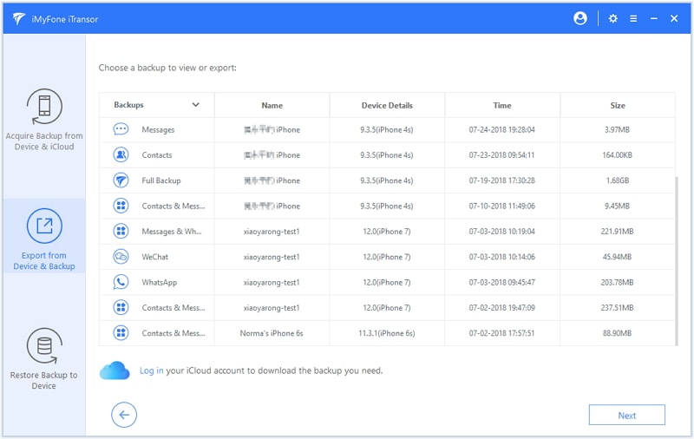Click the Contacts backup person icon
This screenshot has width=694, height=439.
pyautogui.click(x=121, y=155)
